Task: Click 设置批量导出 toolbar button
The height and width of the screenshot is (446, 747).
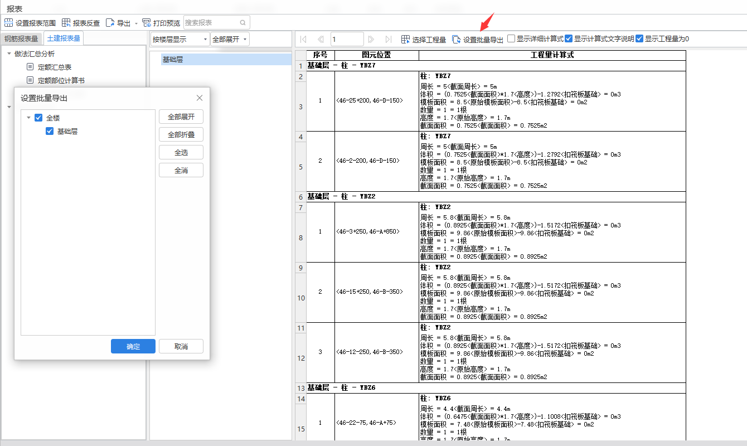Action: tap(478, 39)
